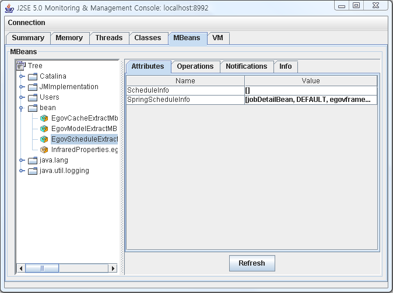
Task: Click the EgovScheduleExtract bean icon
Action: click(44, 139)
